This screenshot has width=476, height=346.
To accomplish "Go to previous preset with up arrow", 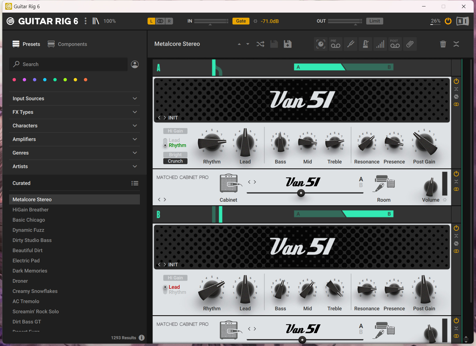I will click(x=239, y=44).
